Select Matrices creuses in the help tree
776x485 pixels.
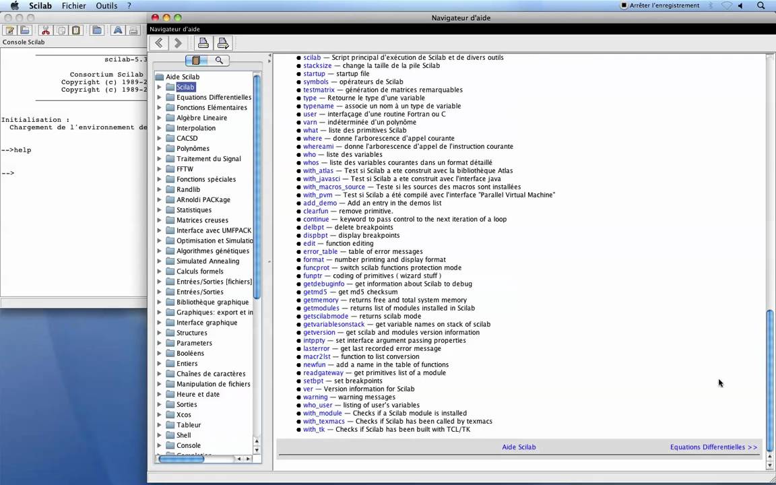point(202,220)
